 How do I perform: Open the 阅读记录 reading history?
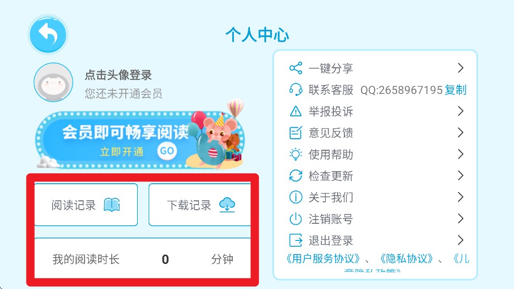pos(86,205)
